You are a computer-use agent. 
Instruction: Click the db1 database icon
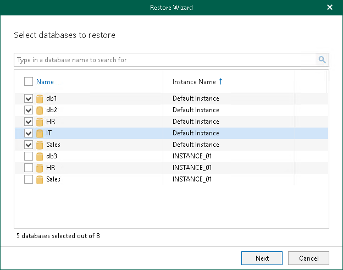pyautogui.click(x=40, y=99)
